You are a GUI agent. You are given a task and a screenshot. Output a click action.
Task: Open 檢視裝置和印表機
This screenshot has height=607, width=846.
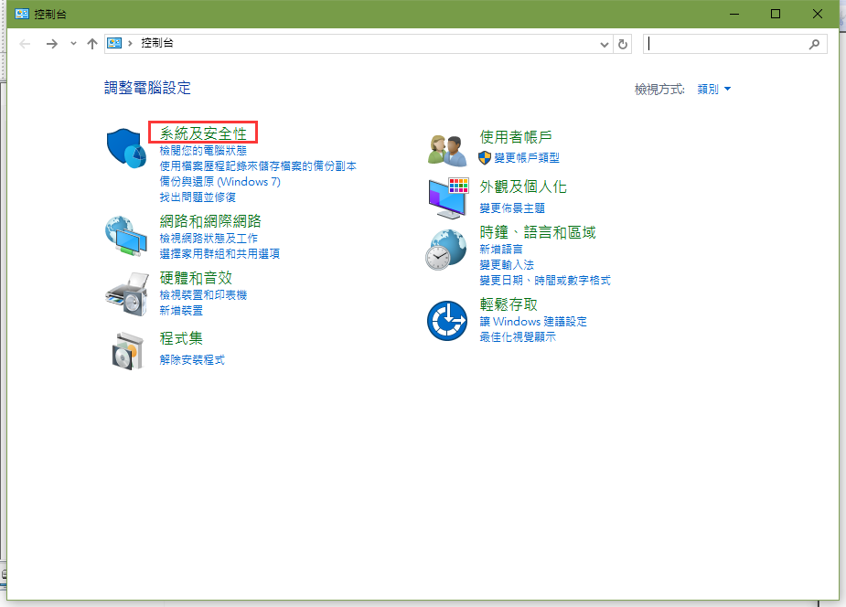[x=203, y=295]
